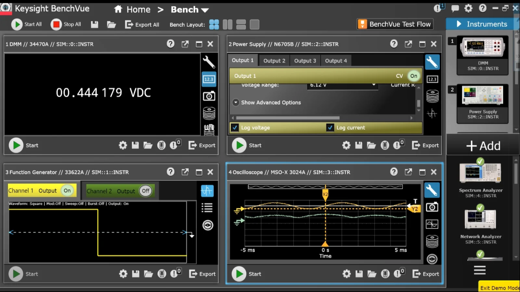
Task: Add the Spectrum Analyzer SIM::4::INSTR instrument
Action: (480, 178)
